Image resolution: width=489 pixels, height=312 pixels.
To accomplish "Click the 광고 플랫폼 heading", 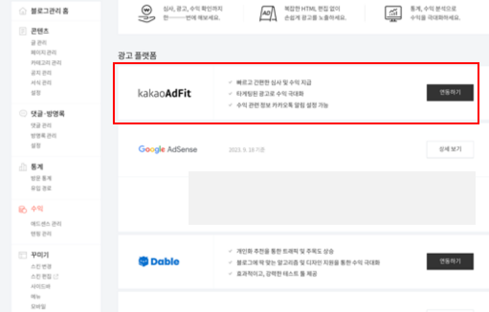I will (137, 56).
